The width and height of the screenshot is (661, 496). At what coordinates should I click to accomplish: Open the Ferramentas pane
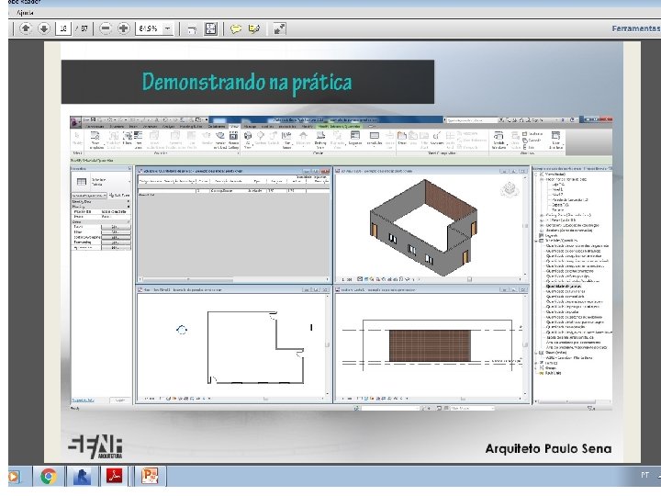636,28
